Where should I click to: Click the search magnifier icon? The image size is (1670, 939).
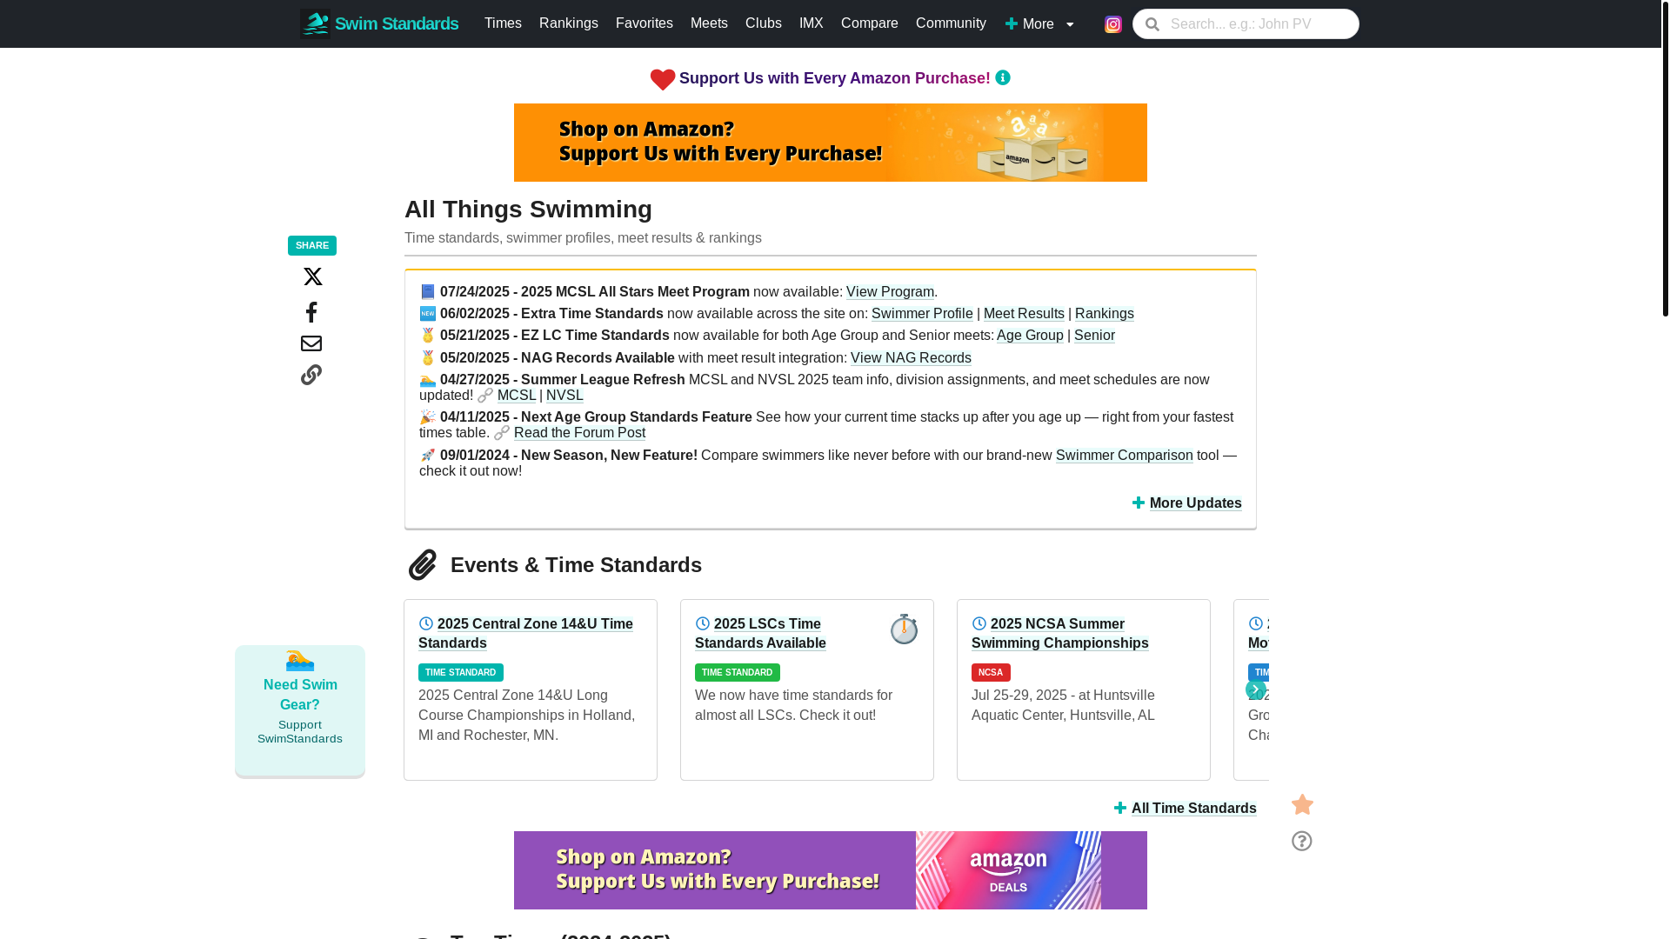pyautogui.click(x=1152, y=24)
